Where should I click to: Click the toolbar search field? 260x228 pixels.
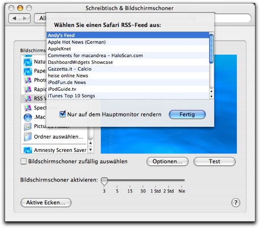point(232,18)
